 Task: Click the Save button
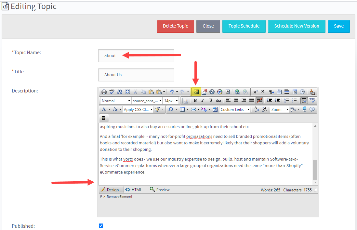tap(339, 26)
